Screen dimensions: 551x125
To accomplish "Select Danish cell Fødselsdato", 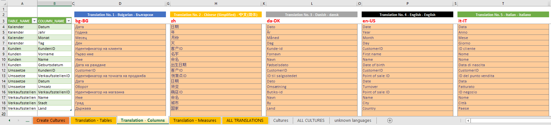I will [312, 65].
